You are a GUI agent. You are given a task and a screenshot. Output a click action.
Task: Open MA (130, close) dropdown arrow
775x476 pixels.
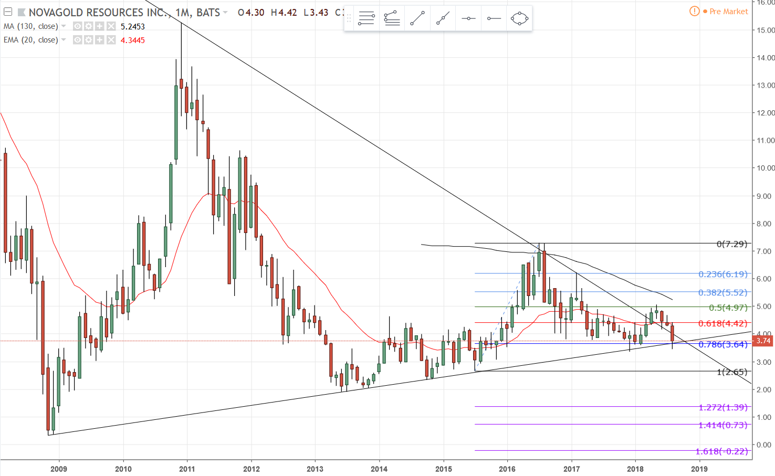(x=64, y=26)
